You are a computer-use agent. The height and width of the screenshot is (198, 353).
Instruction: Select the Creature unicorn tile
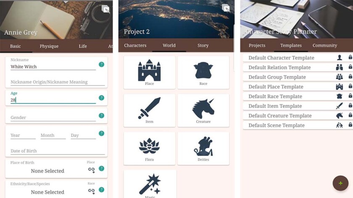click(203, 110)
